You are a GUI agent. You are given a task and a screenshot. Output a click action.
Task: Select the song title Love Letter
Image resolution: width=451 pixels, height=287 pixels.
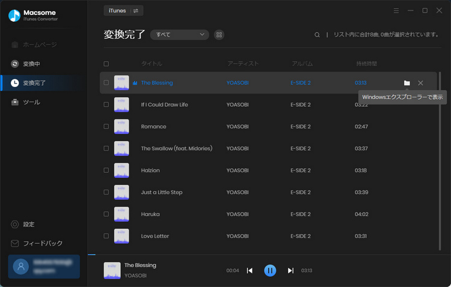pyautogui.click(x=155, y=236)
